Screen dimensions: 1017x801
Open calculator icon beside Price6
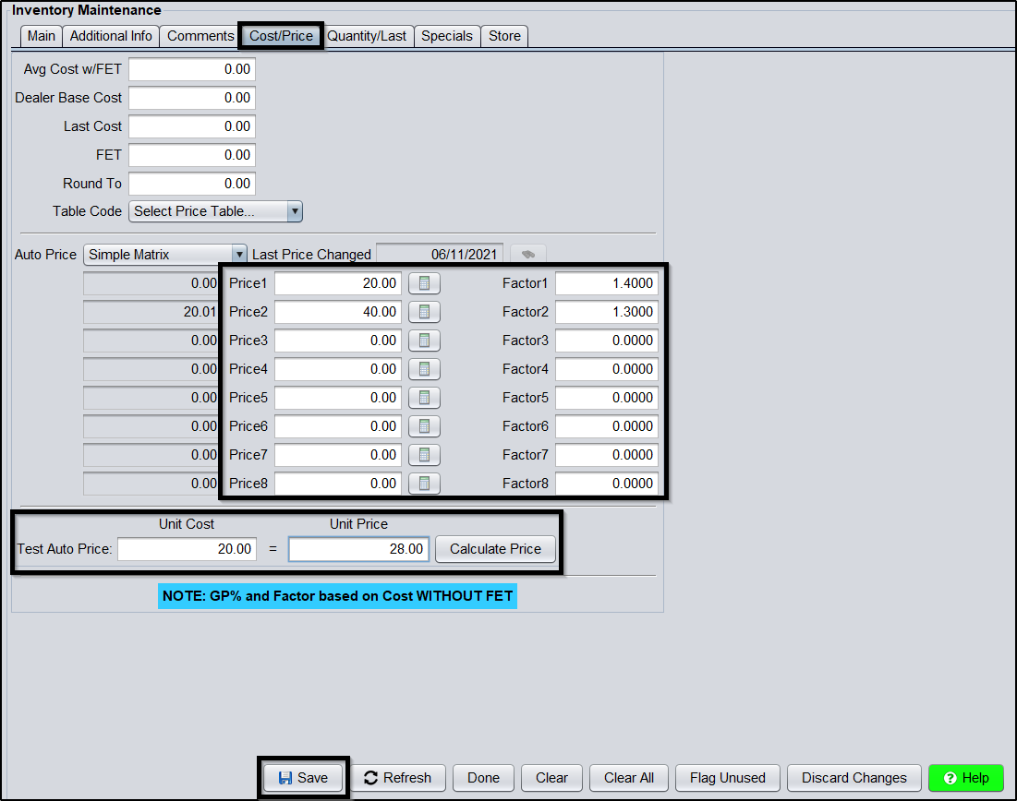click(x=424, y=425)
